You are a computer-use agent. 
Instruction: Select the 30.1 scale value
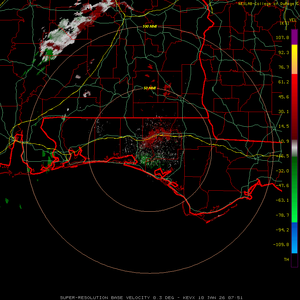[284, 112]
